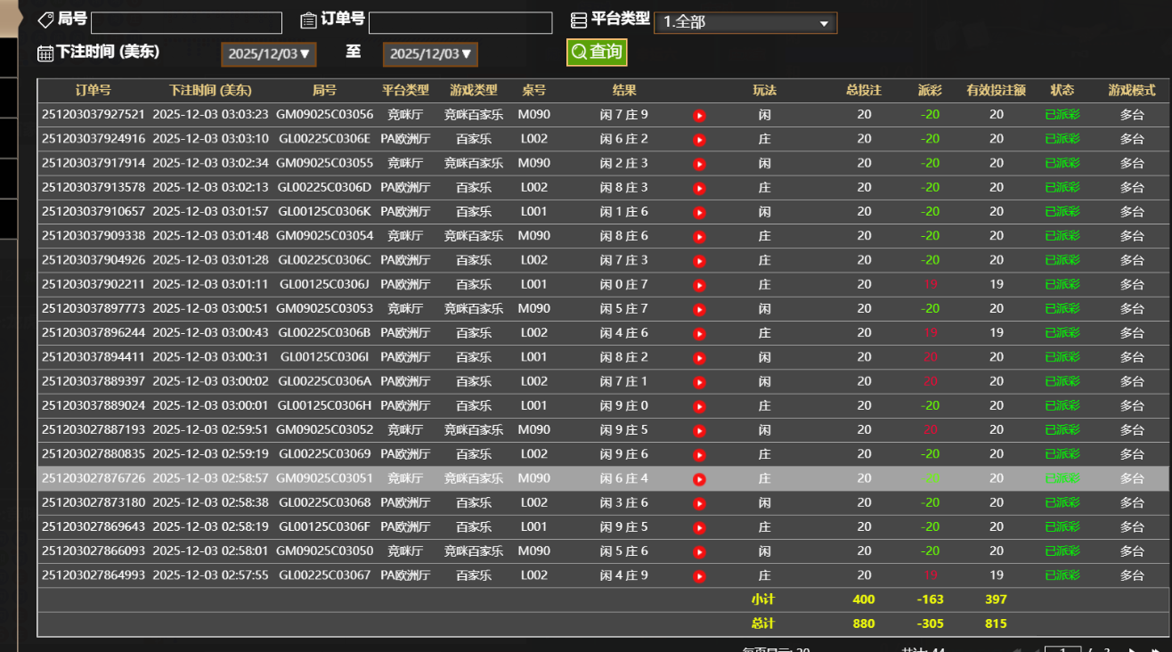1172x652 pixels.
Task: Open the end date picker after 至
Action: (430, 54)
